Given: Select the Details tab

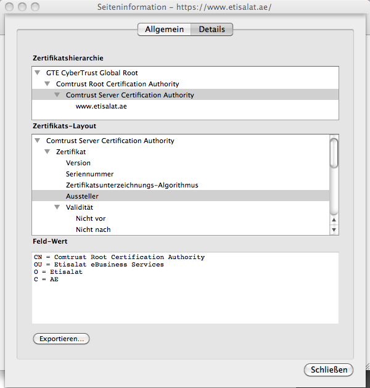Looking at the screenshot, I should 212,29.
